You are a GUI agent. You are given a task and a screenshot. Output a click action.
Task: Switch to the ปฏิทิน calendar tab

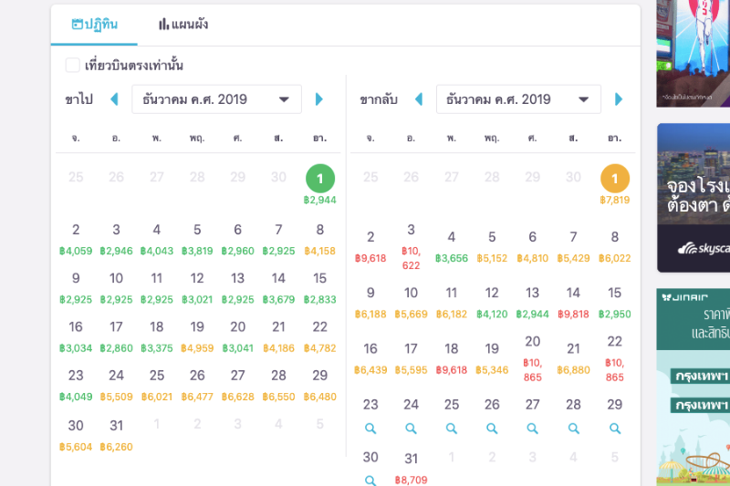(95, 25)
